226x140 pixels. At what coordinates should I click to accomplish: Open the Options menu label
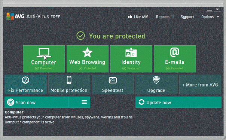pyautogui.click(x=207, y=17)
